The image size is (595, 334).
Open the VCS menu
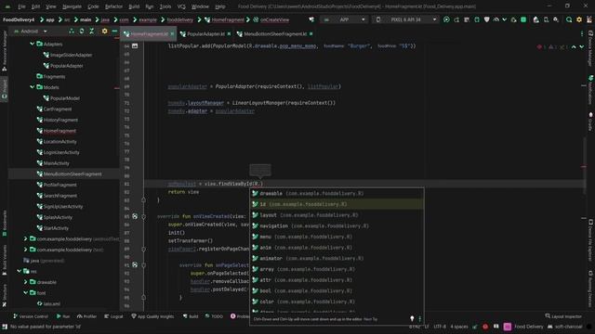(x=181, y=6)
